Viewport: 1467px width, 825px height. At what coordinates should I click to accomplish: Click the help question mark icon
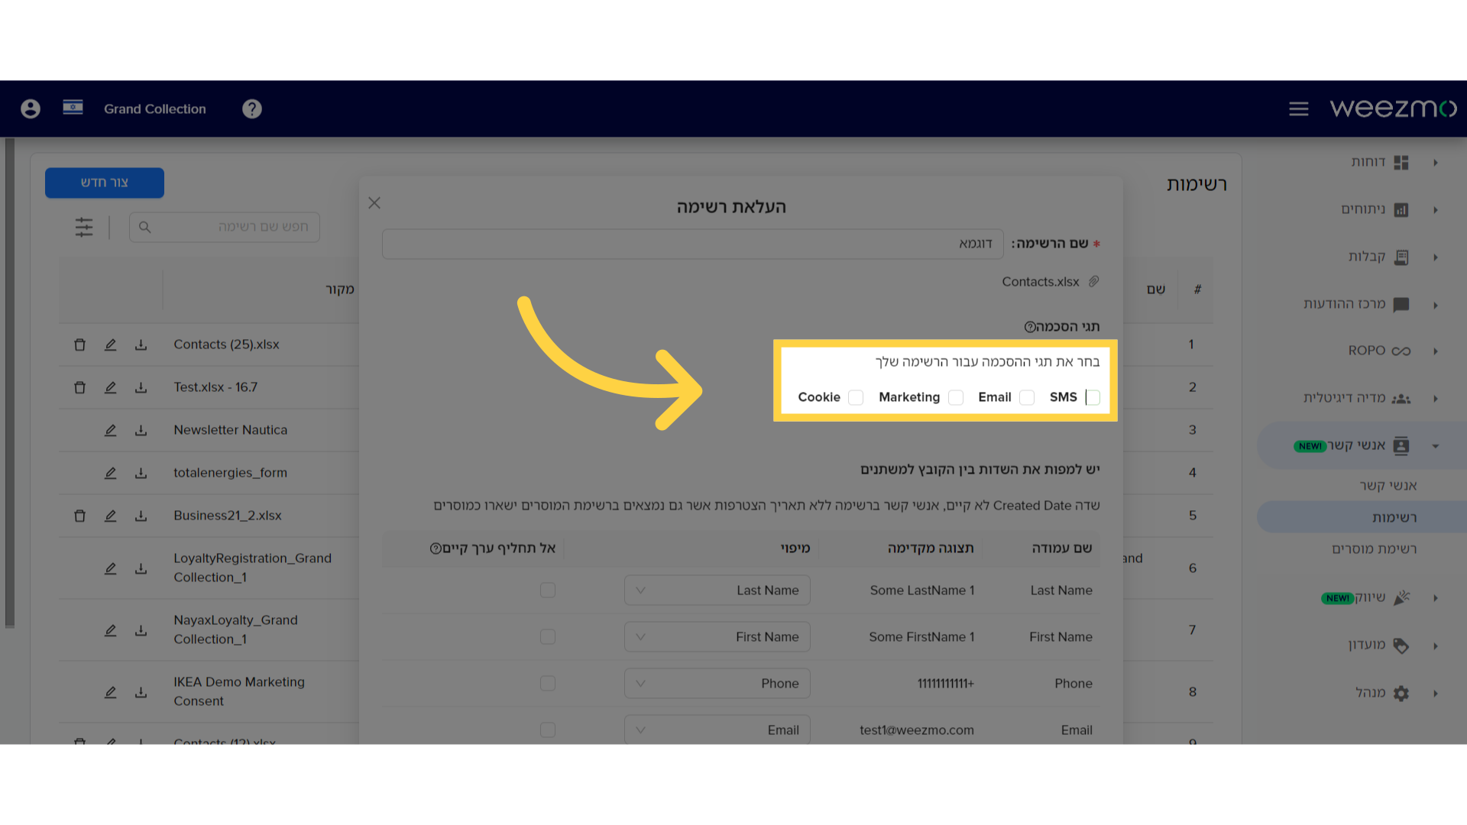click(x=252, y=108)
